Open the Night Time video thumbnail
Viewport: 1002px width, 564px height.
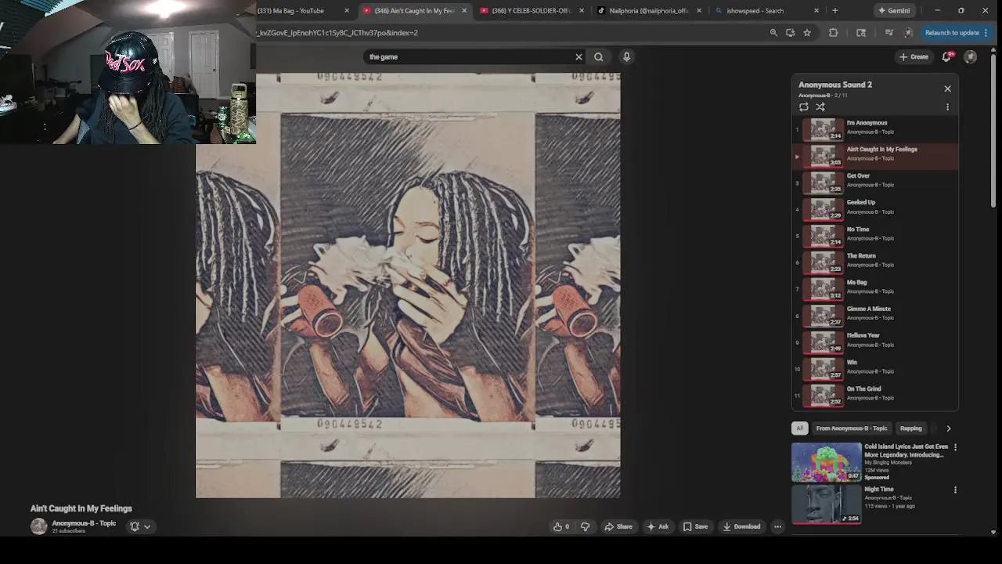click(826, 504)
